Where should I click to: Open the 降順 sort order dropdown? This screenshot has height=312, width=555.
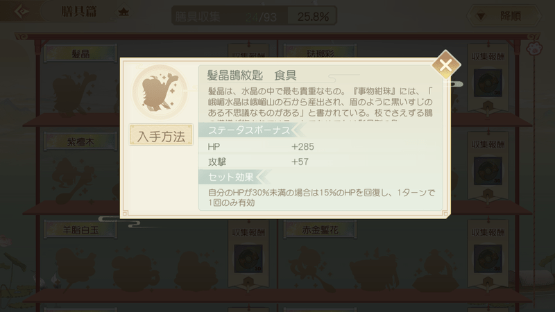tap(504, 16)
